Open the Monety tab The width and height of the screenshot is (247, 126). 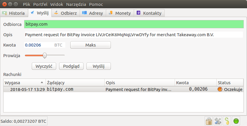(x=119, y=13)
